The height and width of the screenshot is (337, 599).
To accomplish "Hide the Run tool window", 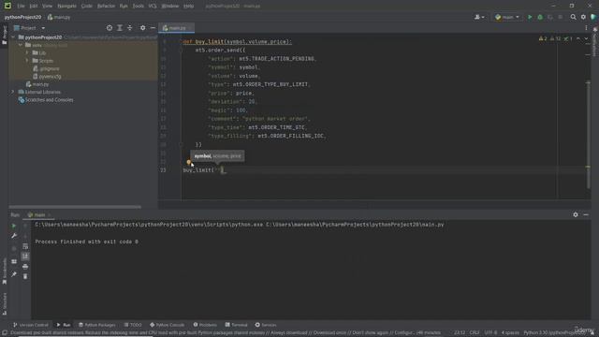I will click(586, 214).
